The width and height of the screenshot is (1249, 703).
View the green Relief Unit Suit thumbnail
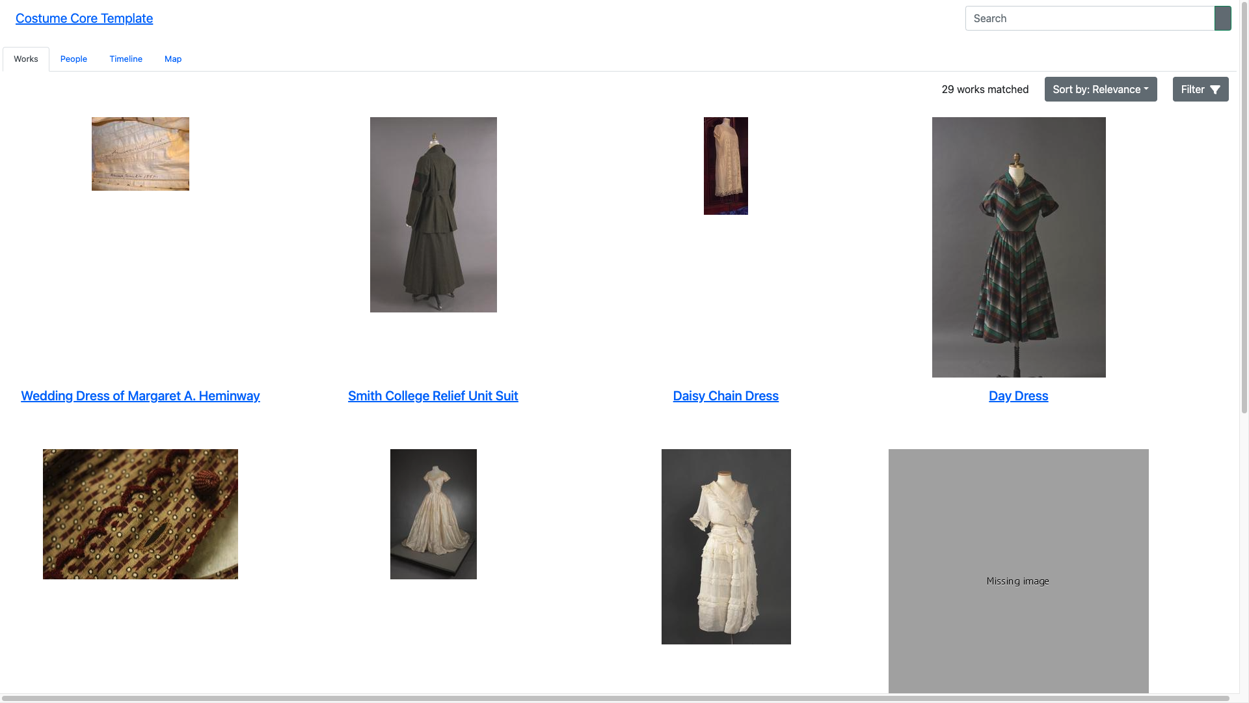(x=433, y=215)
